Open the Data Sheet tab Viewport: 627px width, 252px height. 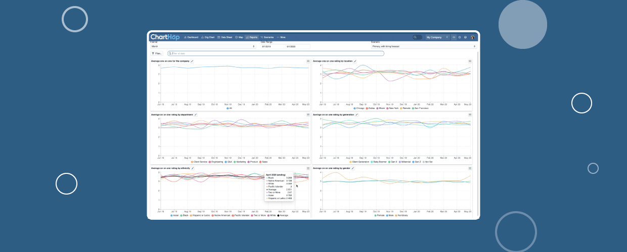(225, 37)
